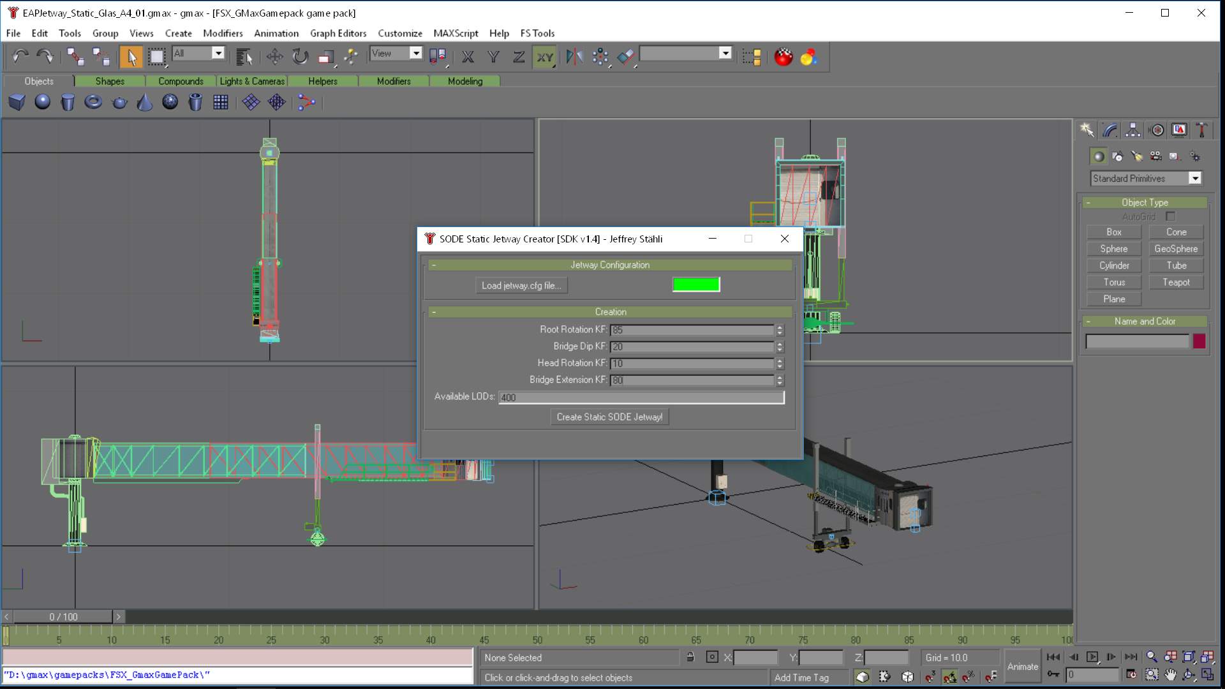Click the object color swatch
The height and width of the screenshot is (689, 1225).
coord(1199,341)
